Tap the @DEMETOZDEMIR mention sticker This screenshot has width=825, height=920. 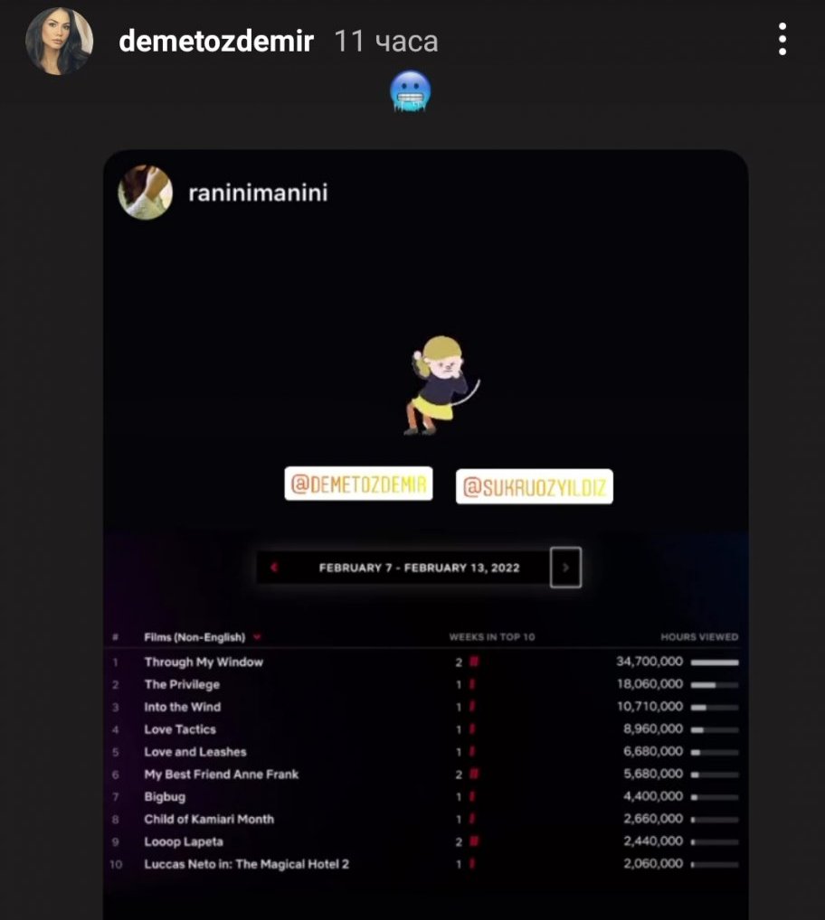(358, 483)
